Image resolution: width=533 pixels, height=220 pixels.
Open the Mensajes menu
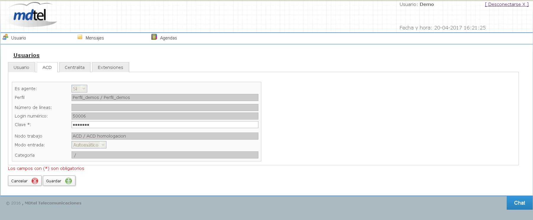[x=95, y=38]
